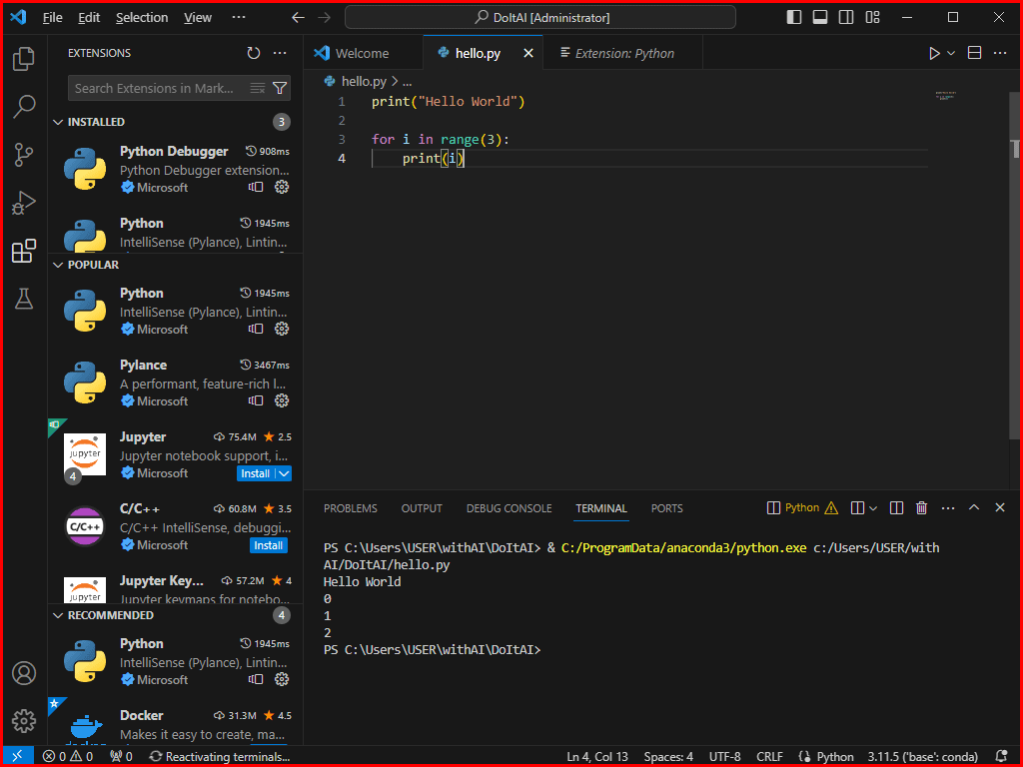Close the terminal panel
This screenshot has width=1023, height=767.
click(x=999, y=507)
